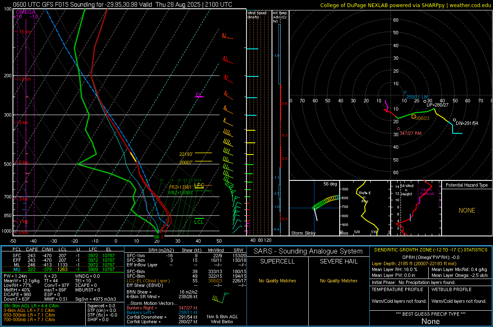Click the SFC-1km shear row
493x327 pixels.
click(x=186, y=256)
